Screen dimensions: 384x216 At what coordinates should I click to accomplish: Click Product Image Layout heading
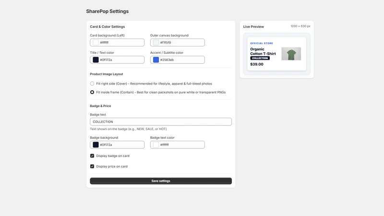pos(106,74)
